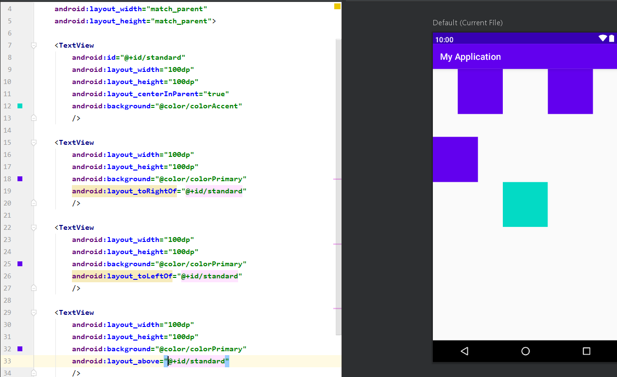Click line number 28 in the gutter

(7, 300)
